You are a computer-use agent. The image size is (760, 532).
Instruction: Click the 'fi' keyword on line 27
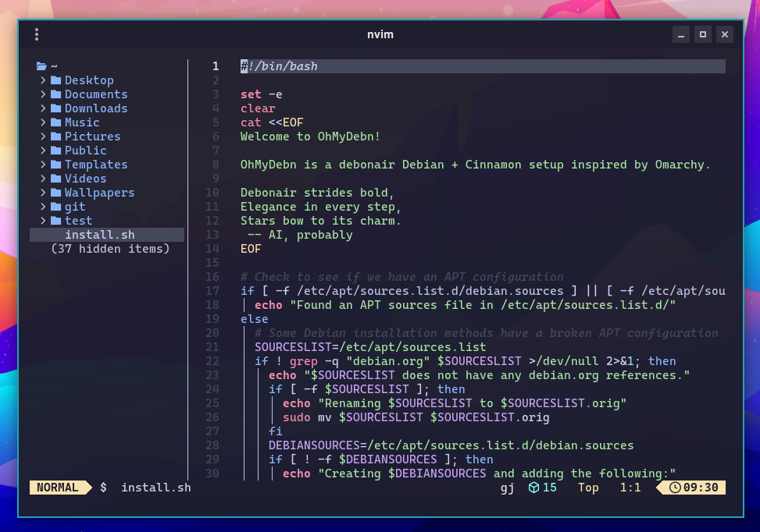[x=275, y=431]
